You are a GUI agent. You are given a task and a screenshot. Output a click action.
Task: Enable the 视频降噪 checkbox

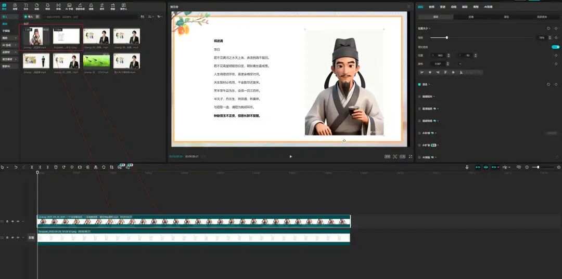pyautogui.click(x=420, y=121)
